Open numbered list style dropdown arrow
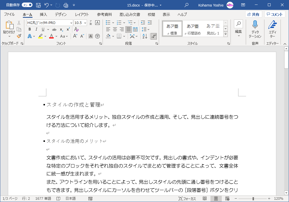Image resolution: width=289 pixels, height=202 pixels. pyautogui.click(x=124, y=23)
